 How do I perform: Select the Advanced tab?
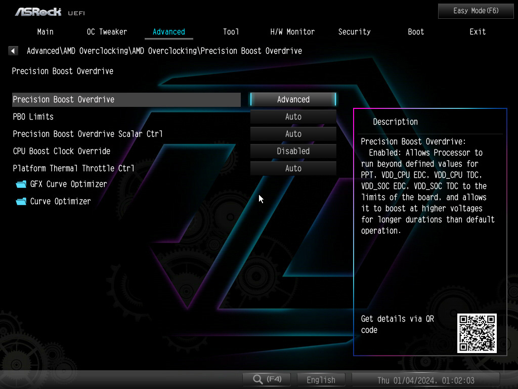169,32
